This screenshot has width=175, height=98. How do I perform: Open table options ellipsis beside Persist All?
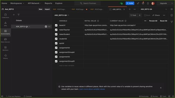[x=145, y=21]
